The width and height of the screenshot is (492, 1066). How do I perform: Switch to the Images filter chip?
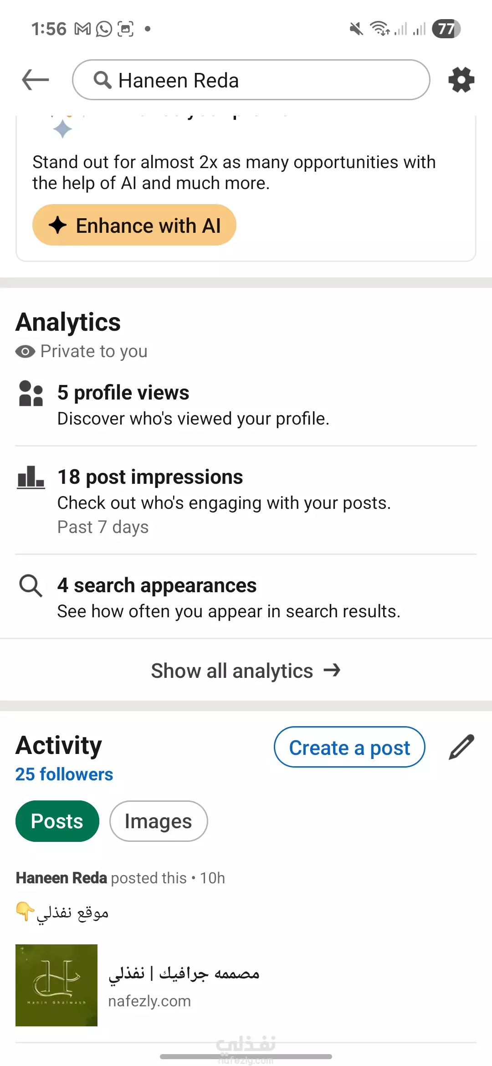159,821
